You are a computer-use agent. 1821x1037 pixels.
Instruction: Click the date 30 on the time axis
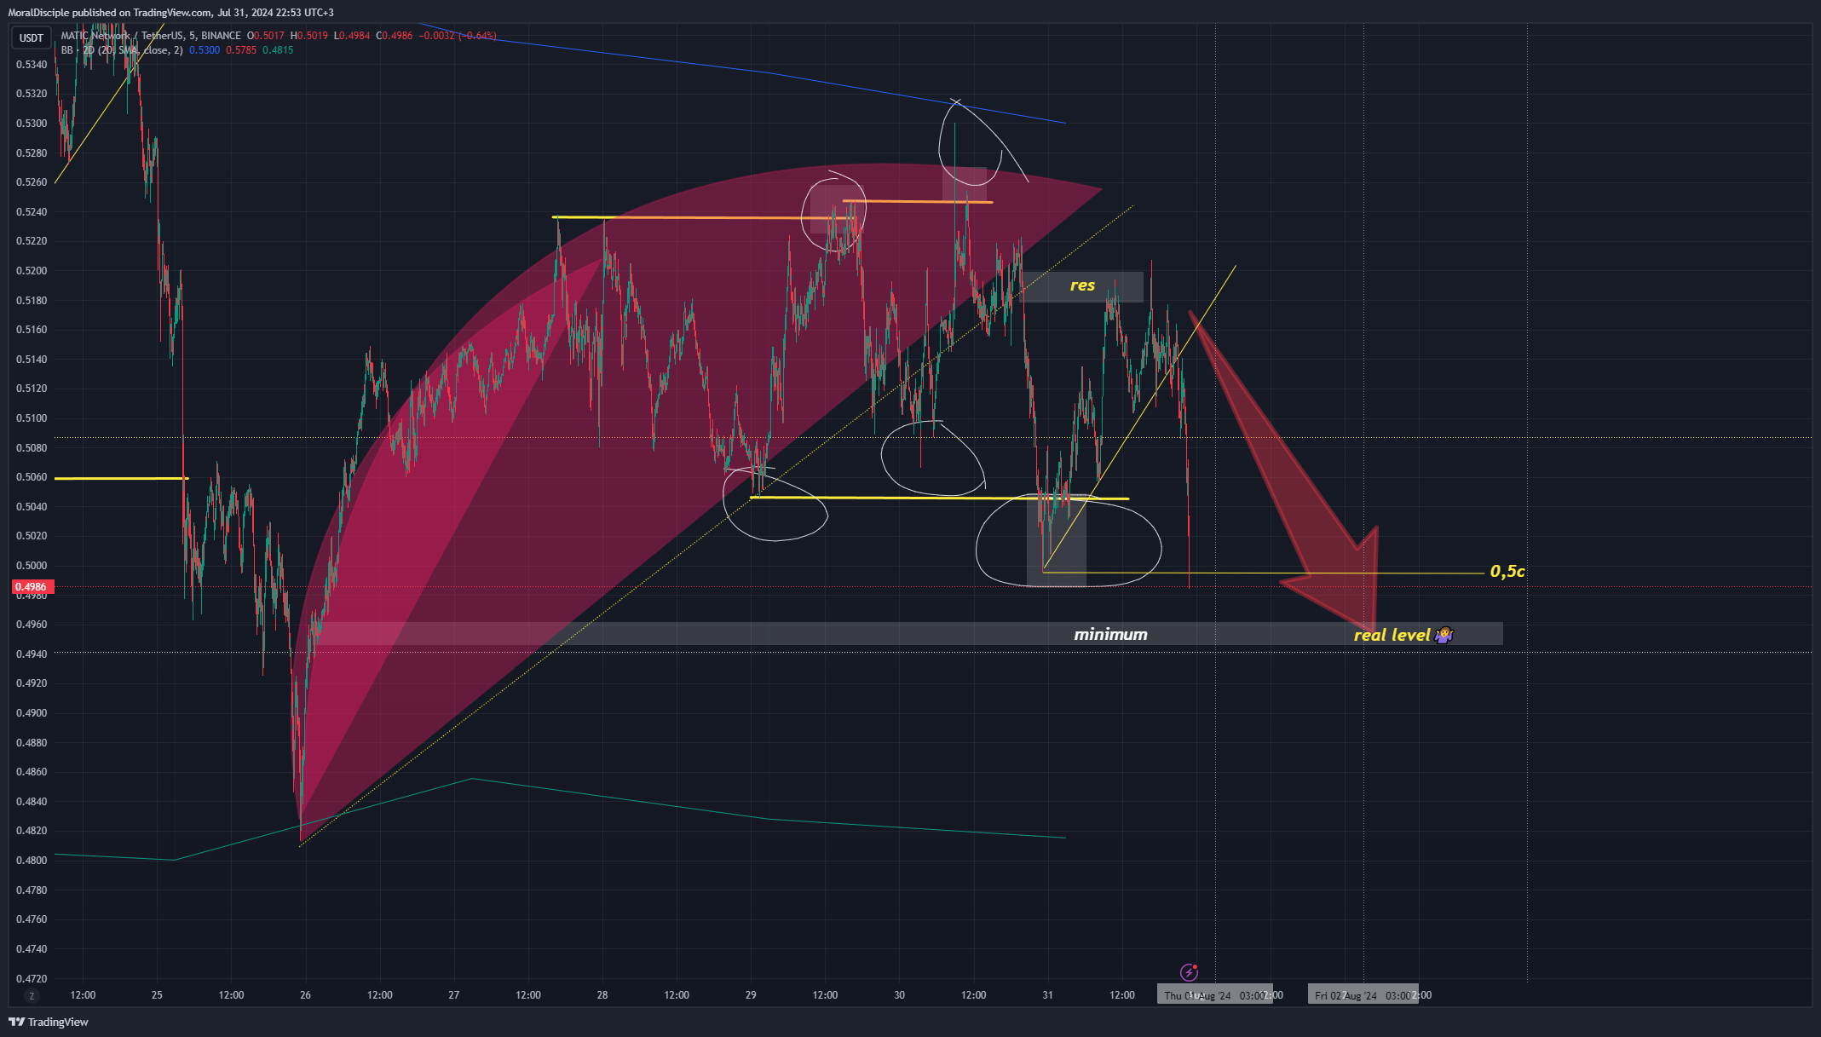point(899,995)
